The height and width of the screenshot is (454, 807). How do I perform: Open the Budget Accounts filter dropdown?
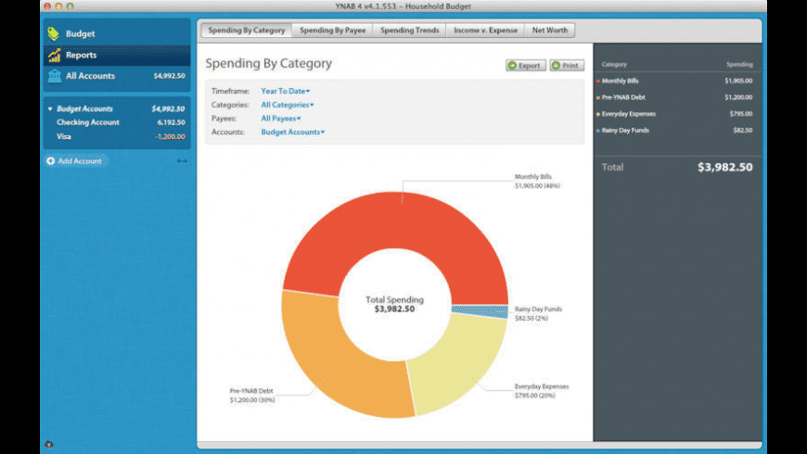tap(292, 132)
